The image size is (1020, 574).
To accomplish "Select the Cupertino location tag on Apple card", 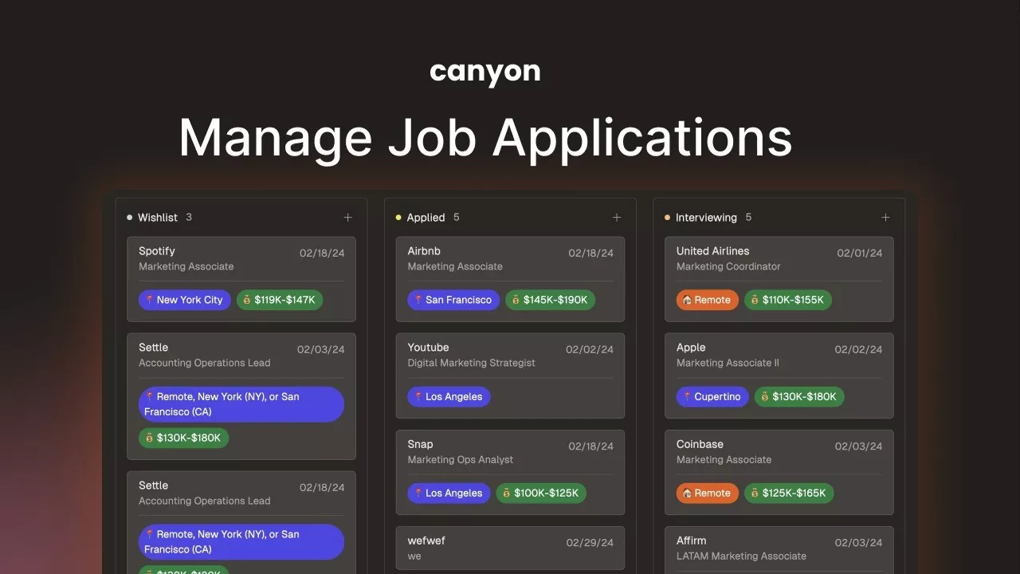I will click(712, 397).
